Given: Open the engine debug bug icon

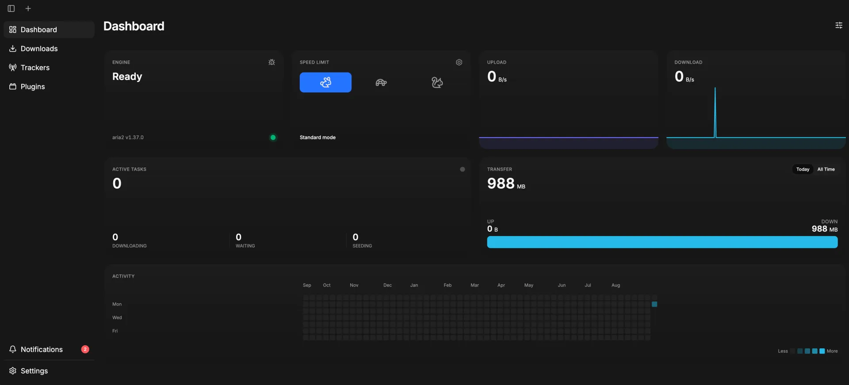Looking at the screenshot, I should click(x=272, y=62).
